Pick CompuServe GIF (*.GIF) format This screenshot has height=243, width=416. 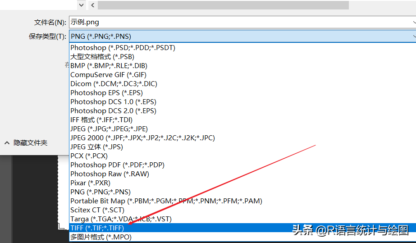coord(242,75)
